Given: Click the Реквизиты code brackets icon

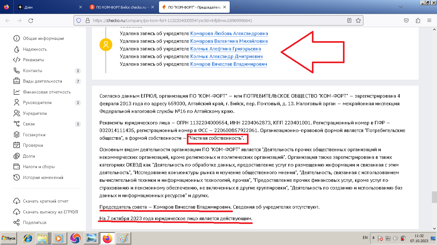Looking at the screenshot, I should coord(17,60).
